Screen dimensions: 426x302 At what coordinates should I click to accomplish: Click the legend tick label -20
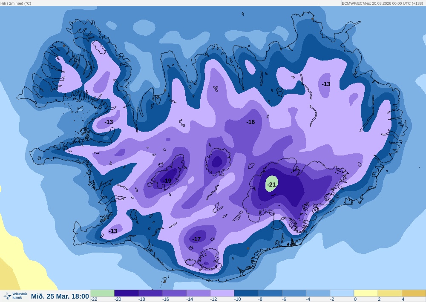(x=118, y=299)
